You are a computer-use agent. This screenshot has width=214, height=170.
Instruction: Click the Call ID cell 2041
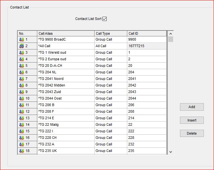[147, 79]
